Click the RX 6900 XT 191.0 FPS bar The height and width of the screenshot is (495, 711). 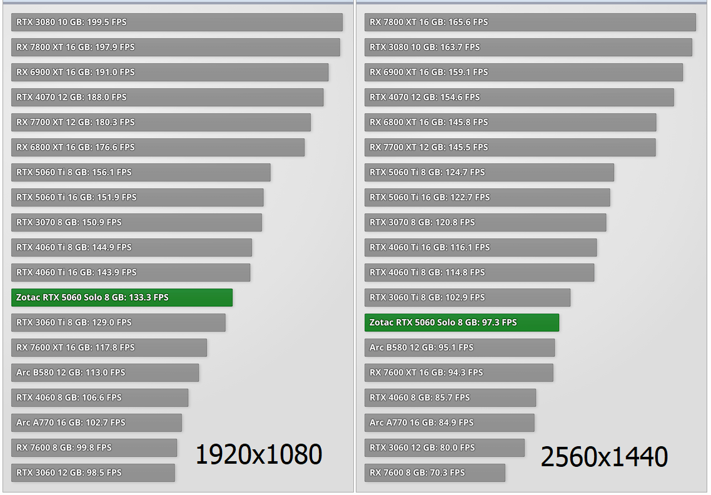click(169, 72)
